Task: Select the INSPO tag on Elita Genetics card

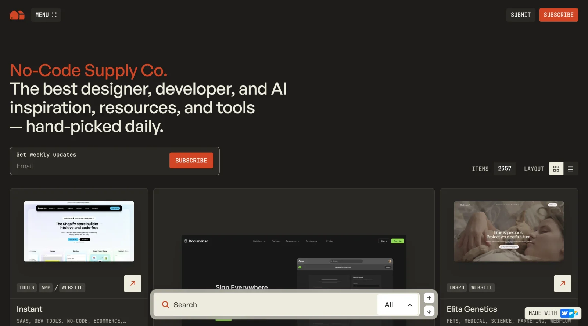Action: pyautogui.click(x=457, y=287)
